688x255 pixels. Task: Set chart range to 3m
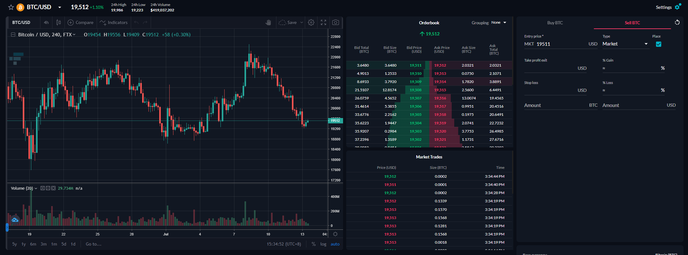(x=44, y=244)
